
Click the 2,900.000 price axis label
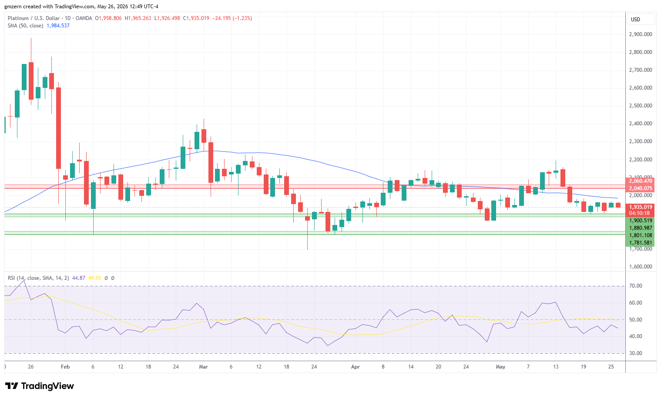click(x=641, y=34)
